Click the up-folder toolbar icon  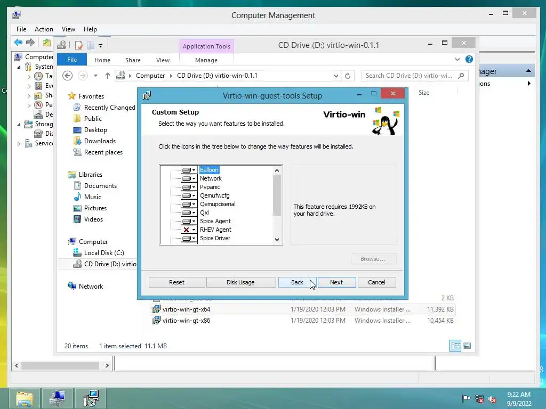(x=47, y=43)
